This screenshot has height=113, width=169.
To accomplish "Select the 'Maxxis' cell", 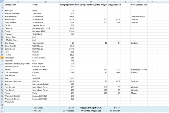I will click(x=139, y=93).
